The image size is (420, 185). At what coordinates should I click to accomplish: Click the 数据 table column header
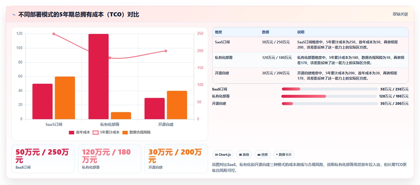point(265,32)
